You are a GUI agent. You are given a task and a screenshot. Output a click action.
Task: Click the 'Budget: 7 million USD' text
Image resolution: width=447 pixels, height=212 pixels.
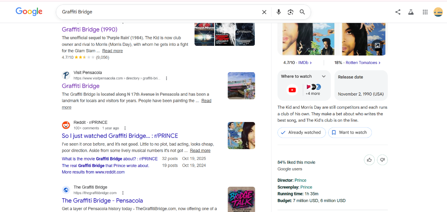point(311,200)
